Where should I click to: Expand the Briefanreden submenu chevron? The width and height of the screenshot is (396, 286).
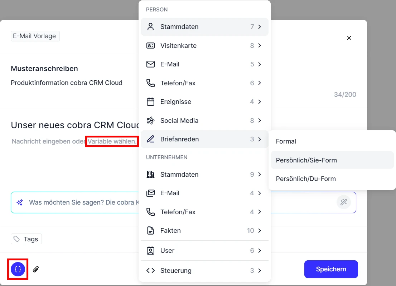(260, 139)
